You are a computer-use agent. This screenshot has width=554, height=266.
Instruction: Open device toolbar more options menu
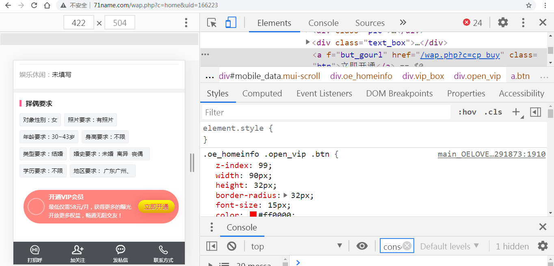coord(186,23)
